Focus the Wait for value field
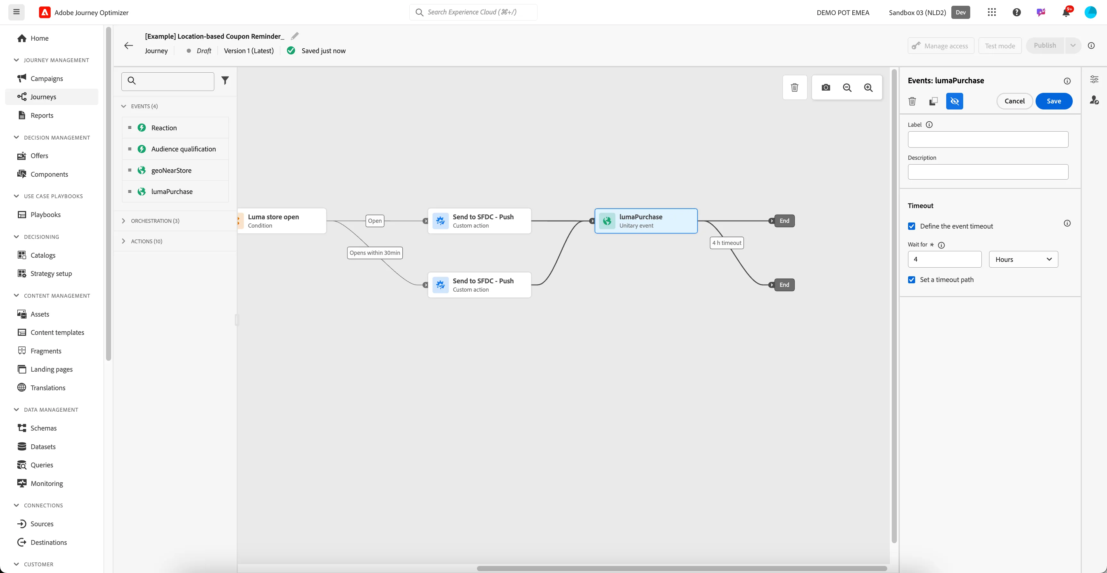1107x573 pixels. pos(944,259)
